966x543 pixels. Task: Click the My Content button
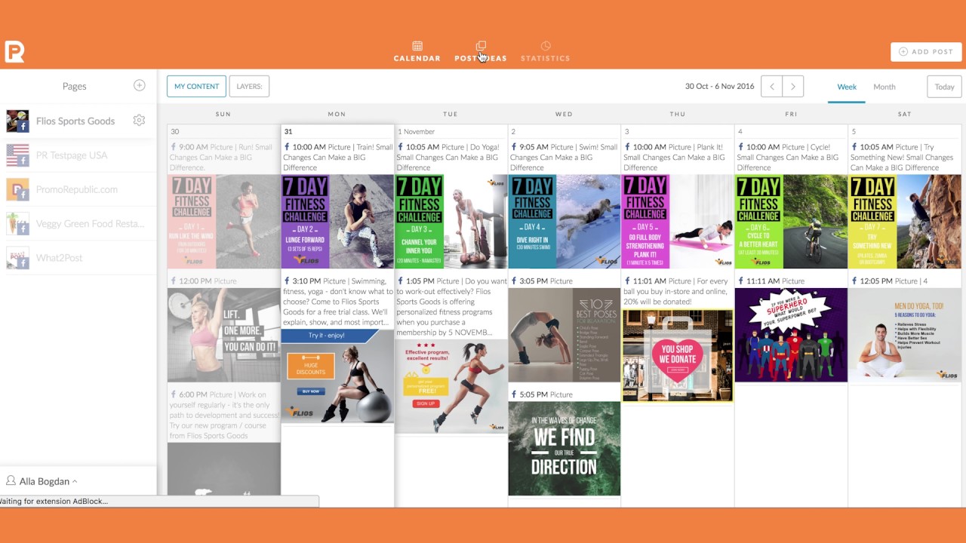pyautogui.click(x=196, y=86)
